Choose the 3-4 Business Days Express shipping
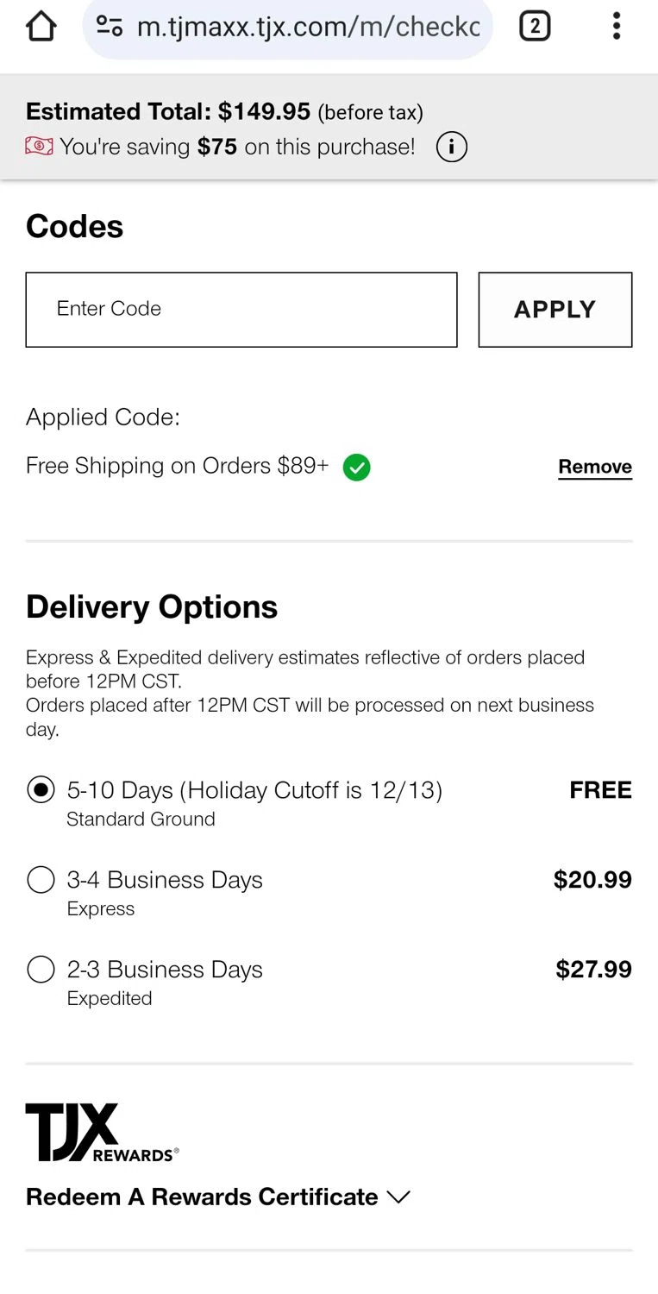 point(41,879)
